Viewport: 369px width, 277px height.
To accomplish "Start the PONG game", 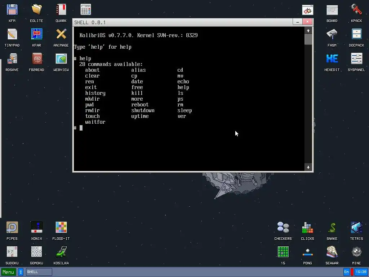I will point(308,252).
